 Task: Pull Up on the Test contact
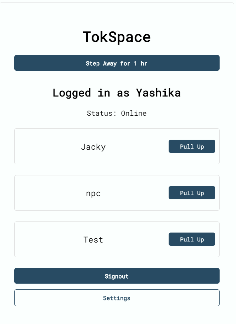[x=192, y=239]
